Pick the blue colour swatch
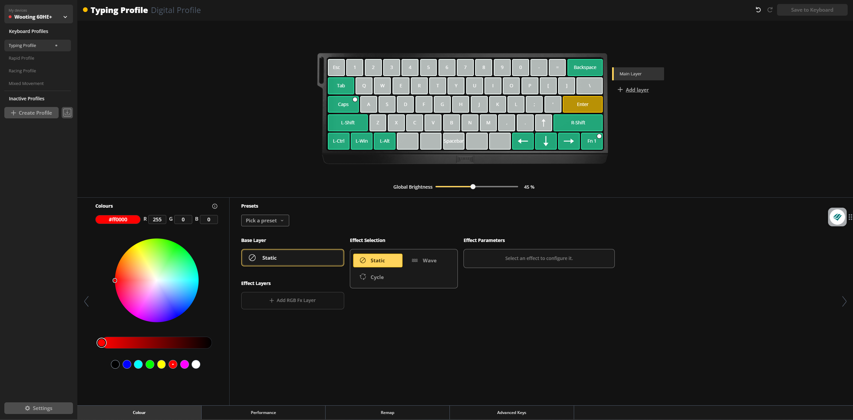 (127, 364)
